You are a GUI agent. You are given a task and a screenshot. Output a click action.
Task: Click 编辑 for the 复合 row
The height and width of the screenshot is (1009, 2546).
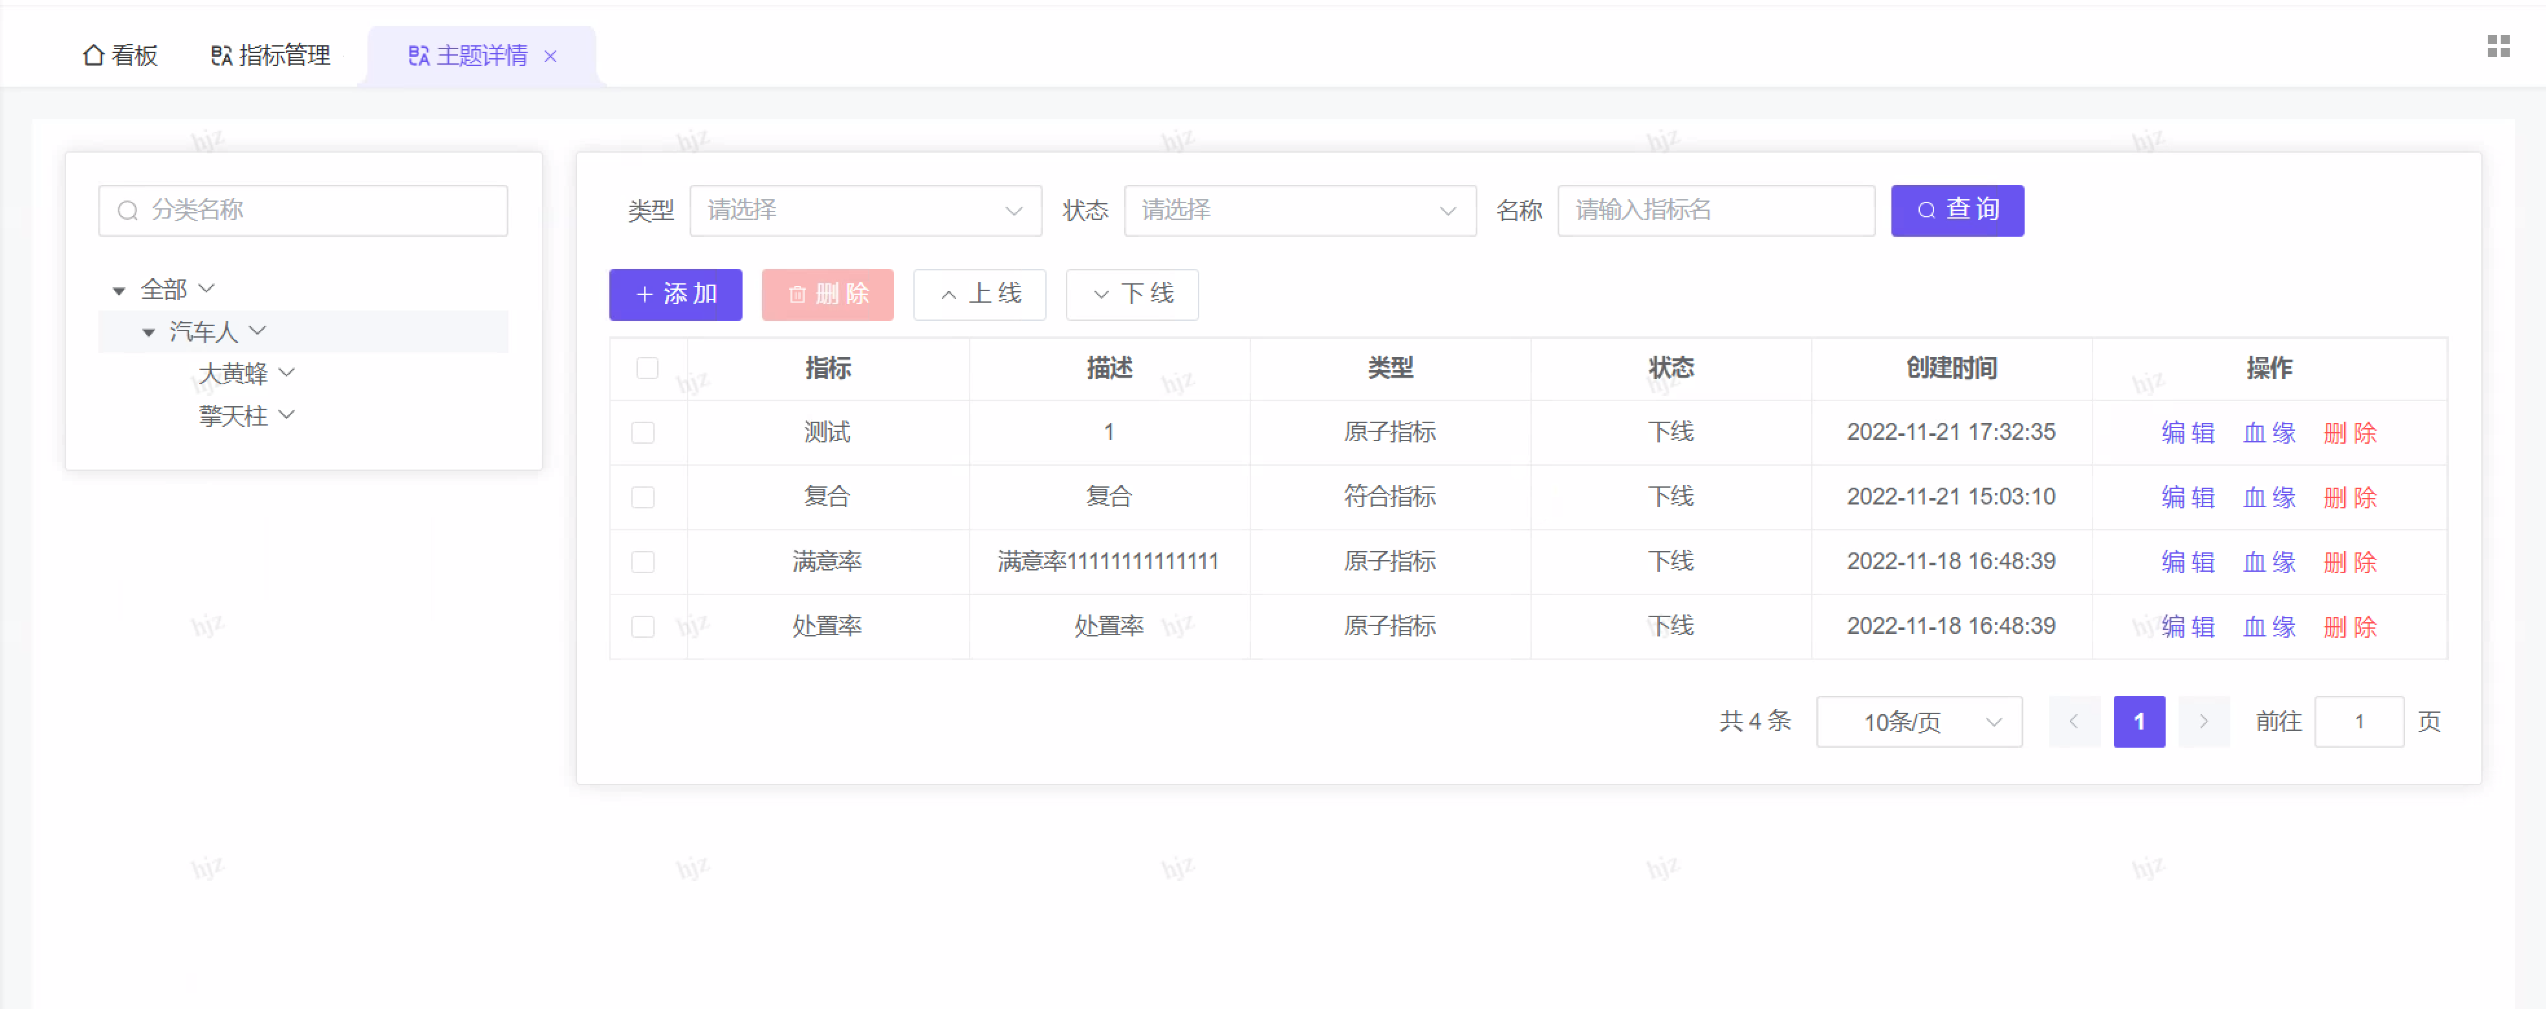2187,497
